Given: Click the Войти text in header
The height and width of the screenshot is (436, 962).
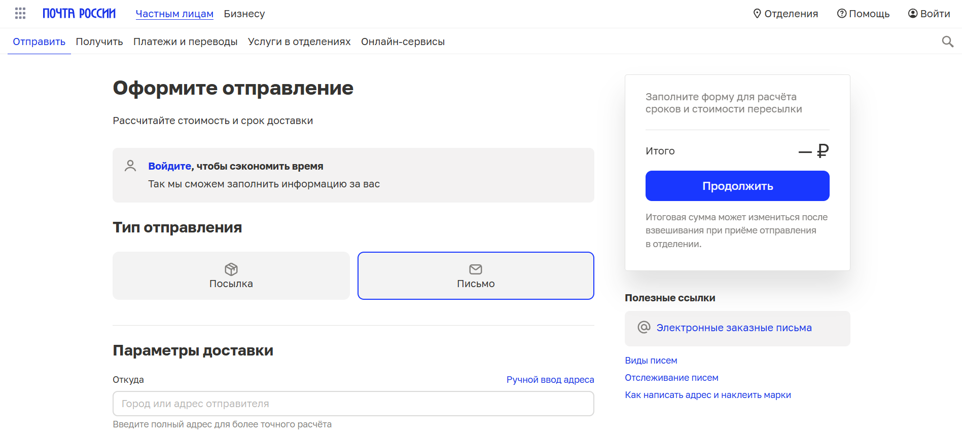Looking at the screenshot, I should pos(935,14).
